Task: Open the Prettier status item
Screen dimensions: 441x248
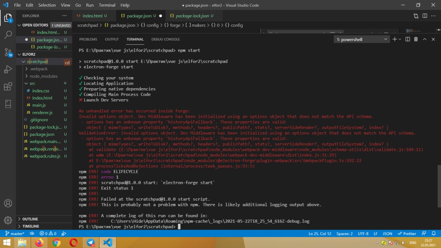Action: 407,234
